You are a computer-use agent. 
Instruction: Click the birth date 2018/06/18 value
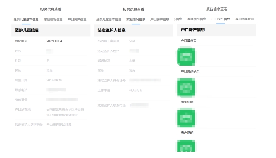point(54,80)
